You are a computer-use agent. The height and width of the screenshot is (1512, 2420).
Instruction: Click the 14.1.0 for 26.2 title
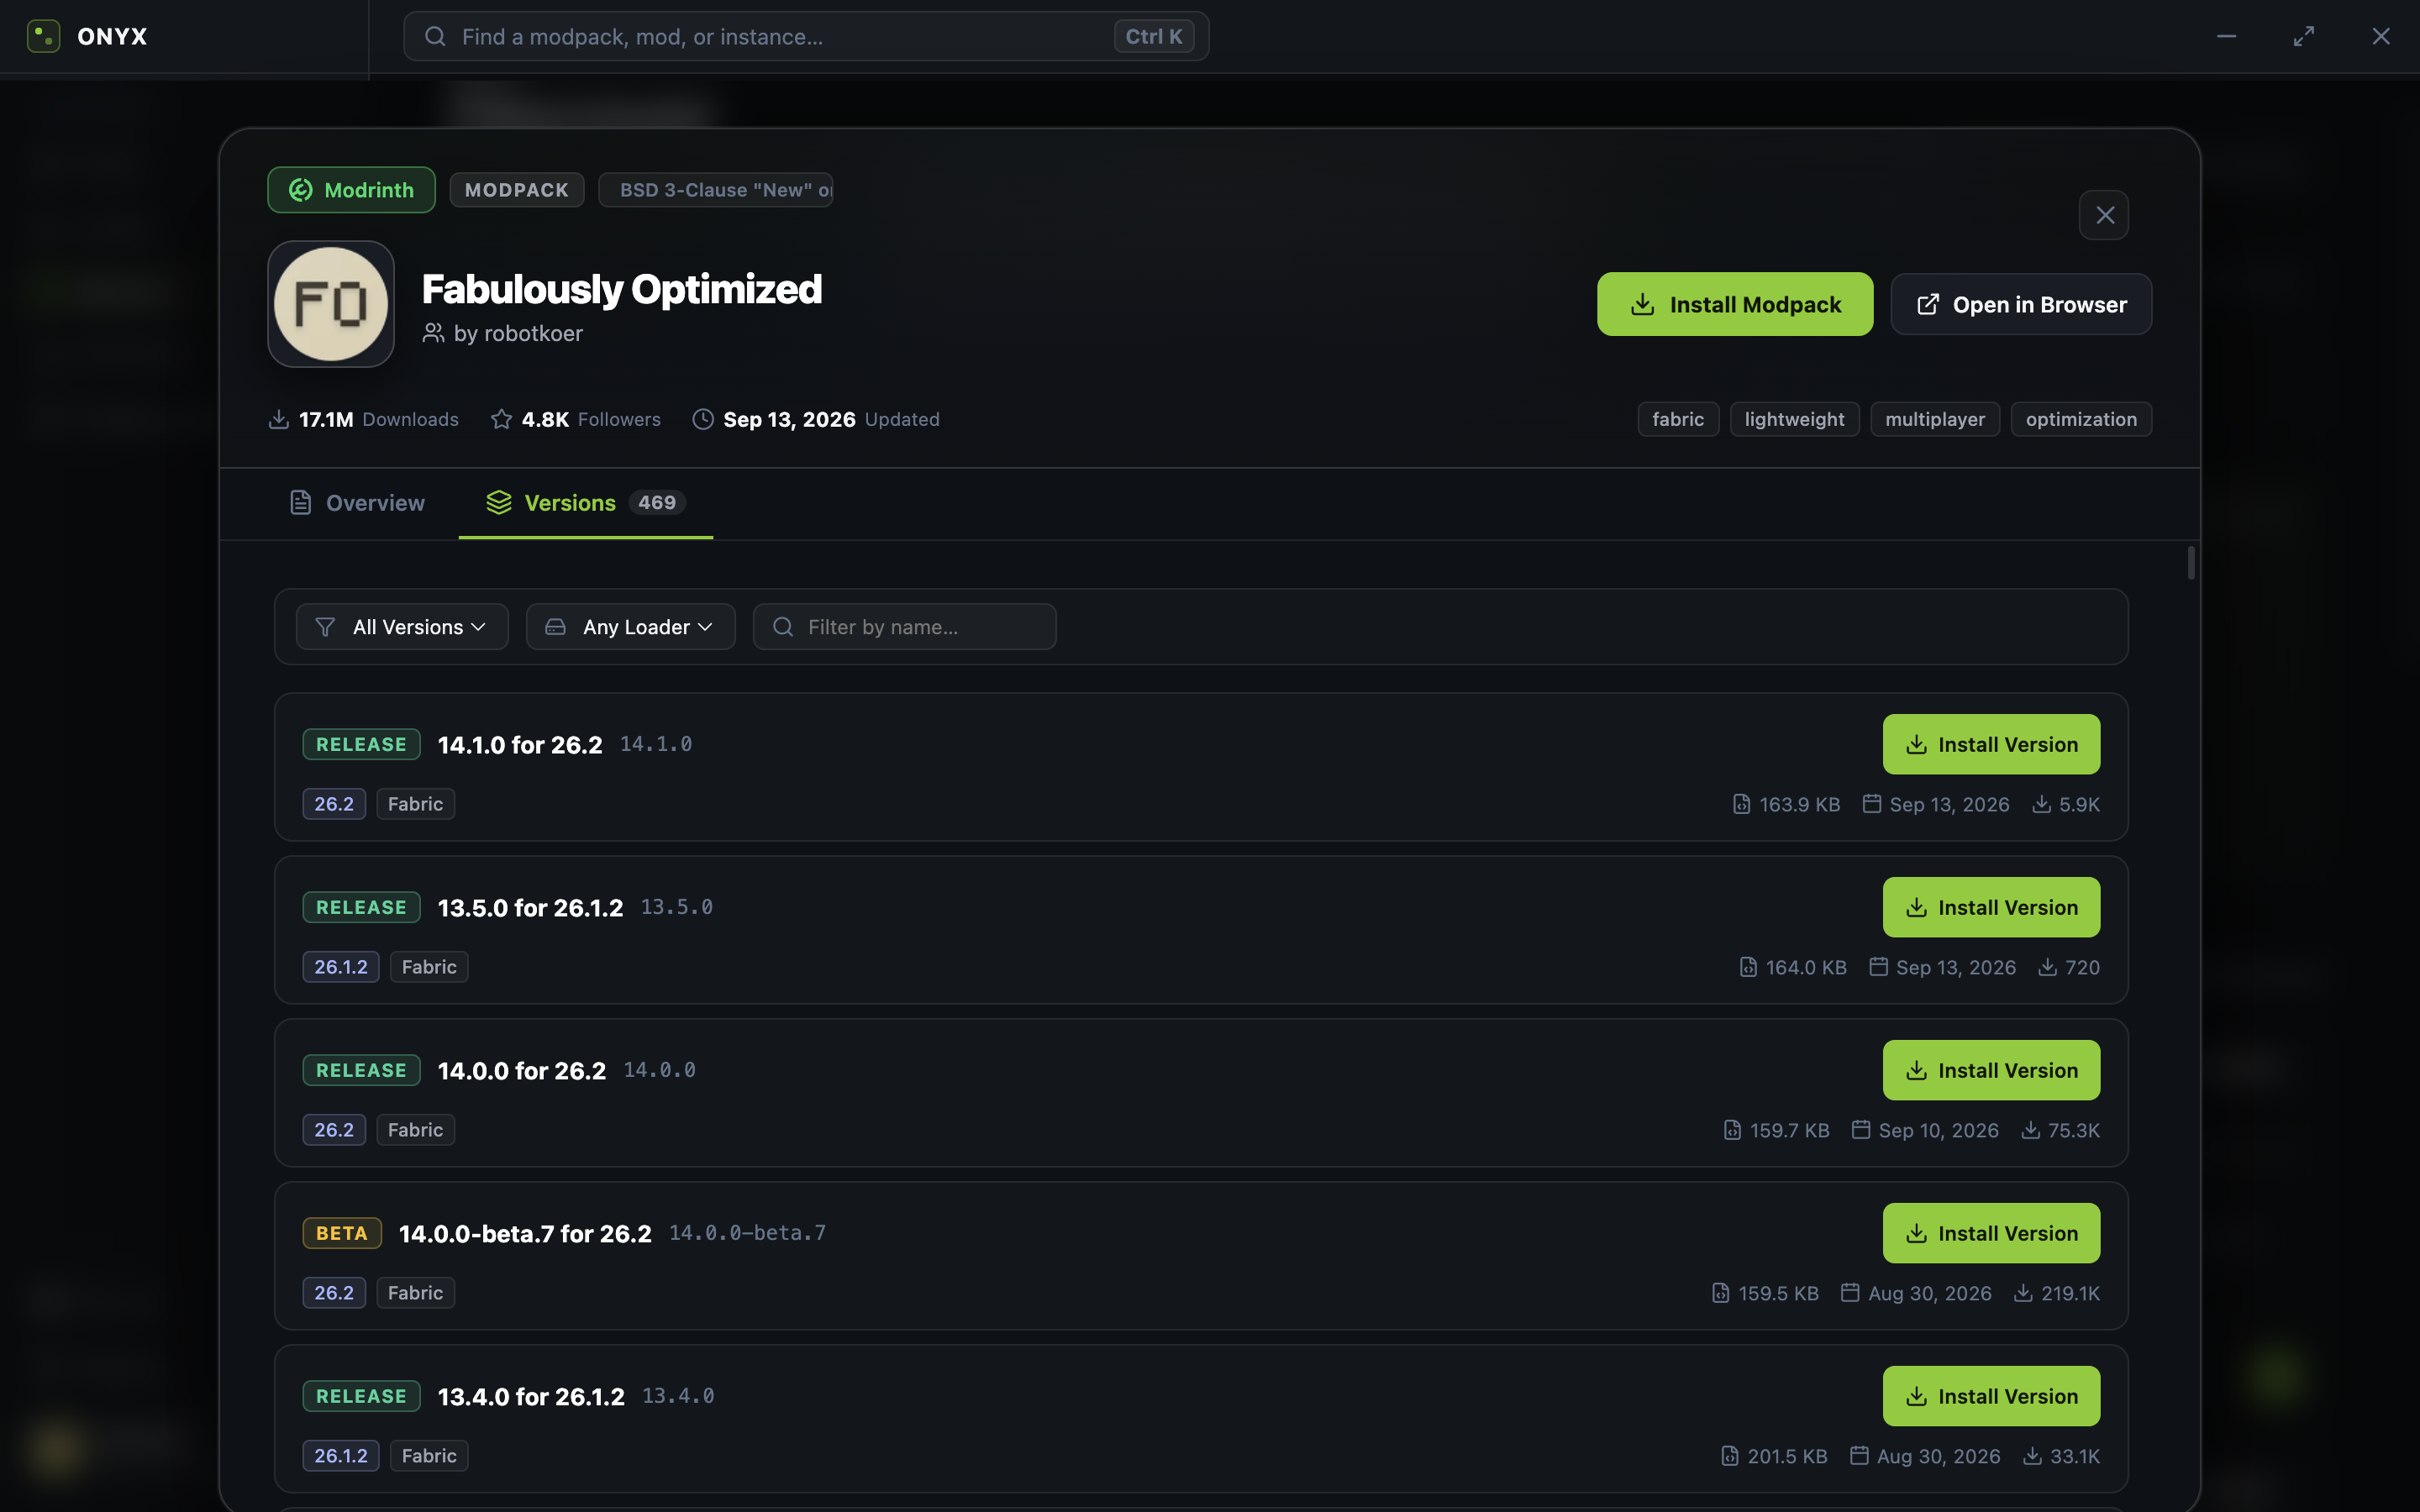[x=520, y=745]
